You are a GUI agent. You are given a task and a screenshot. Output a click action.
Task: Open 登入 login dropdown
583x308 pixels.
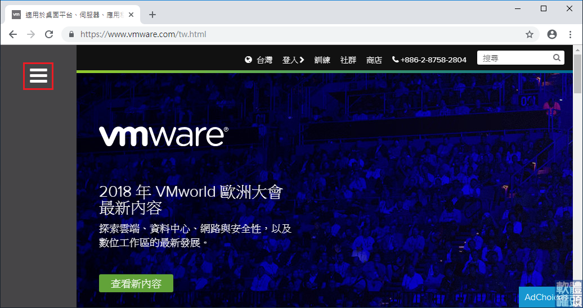click(x=293, y=60)
